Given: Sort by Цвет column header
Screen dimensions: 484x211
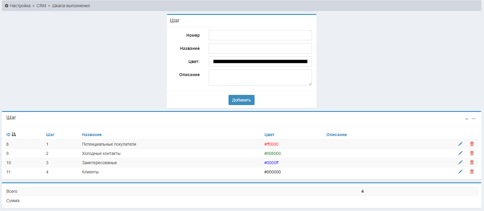Looking at the screenshot, I should click(x=269, y=135).
